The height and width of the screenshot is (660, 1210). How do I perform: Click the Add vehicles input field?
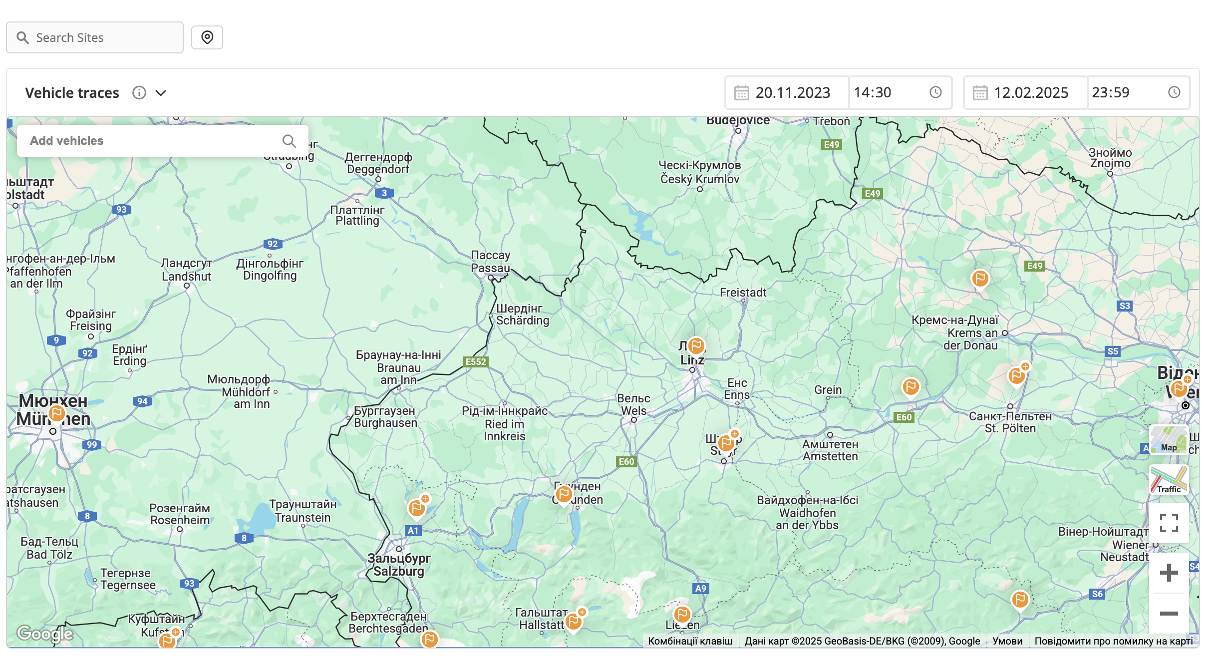pos(150,141)
